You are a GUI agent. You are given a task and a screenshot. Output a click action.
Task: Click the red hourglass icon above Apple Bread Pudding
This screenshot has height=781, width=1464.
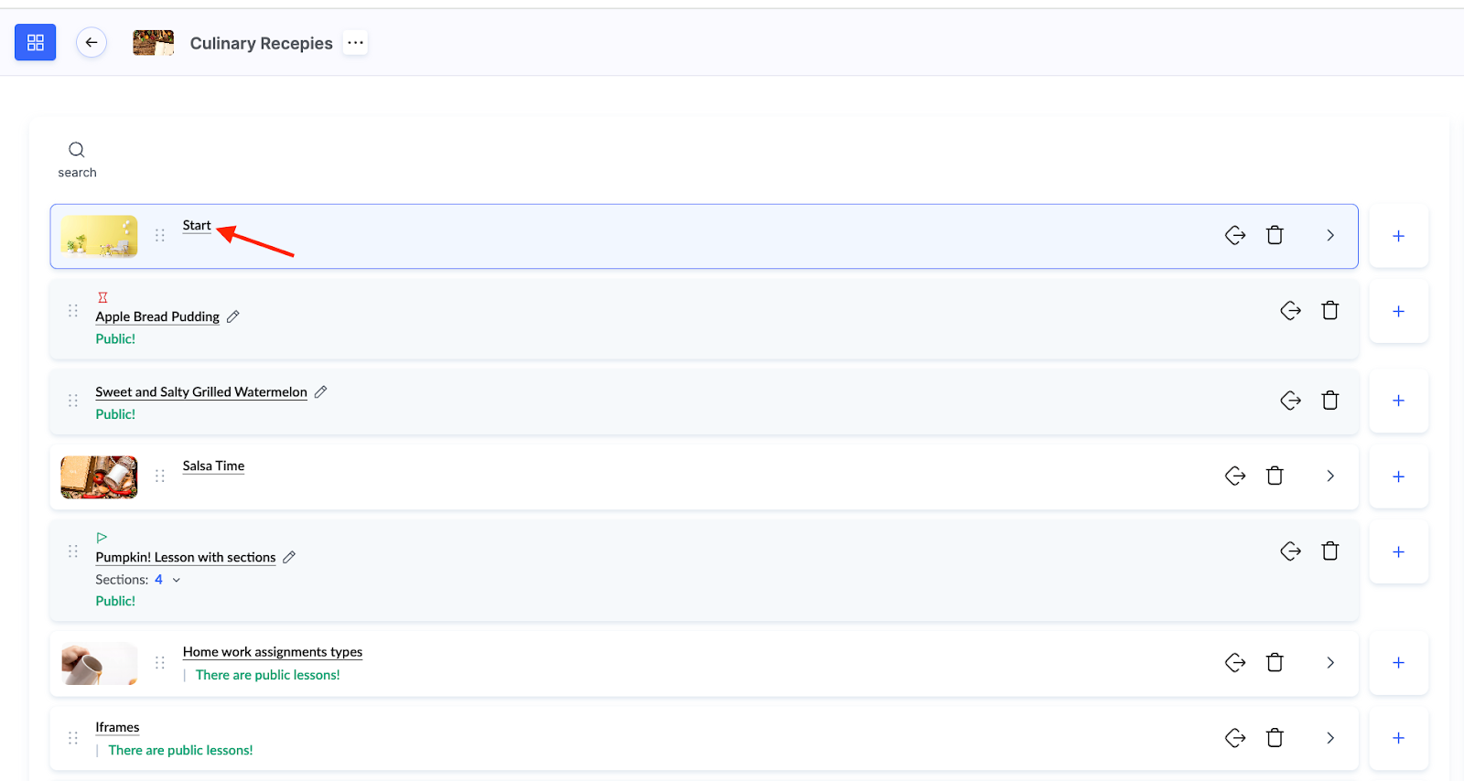(102, 297)
